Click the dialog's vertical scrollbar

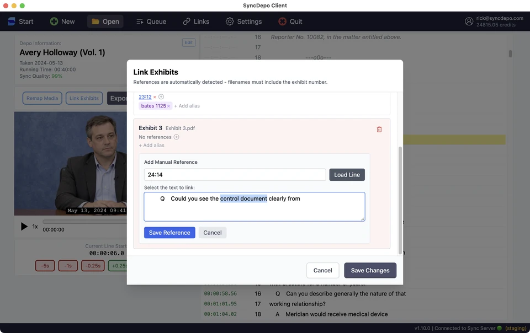tap(400, 201)
